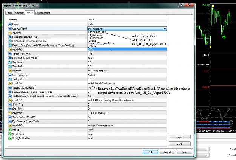Click the PercentRisk variable icon

(10, 41)
